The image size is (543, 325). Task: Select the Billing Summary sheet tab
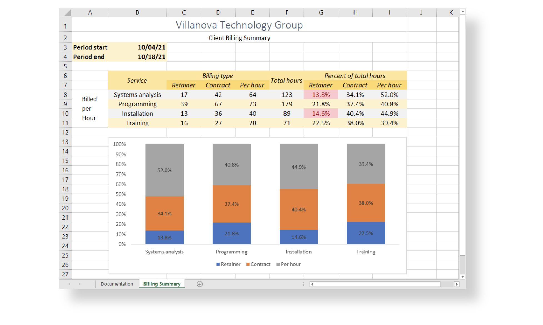pyautogui.click(x=162, y=284)
